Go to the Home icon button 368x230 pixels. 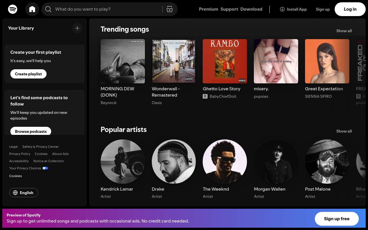coord(32,9)
